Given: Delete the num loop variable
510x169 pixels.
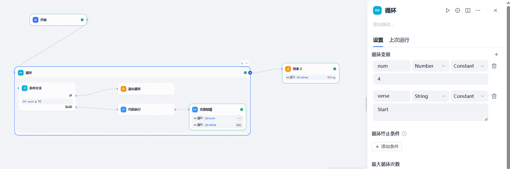Looking at the screenshot, I should click(494, 66).
